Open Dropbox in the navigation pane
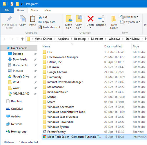This screenshot has width=147, height=145. pos(17,101)
